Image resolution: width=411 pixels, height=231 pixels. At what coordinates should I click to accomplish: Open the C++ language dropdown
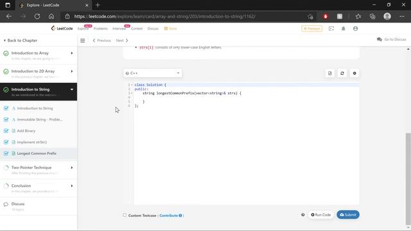pos(153,73)
